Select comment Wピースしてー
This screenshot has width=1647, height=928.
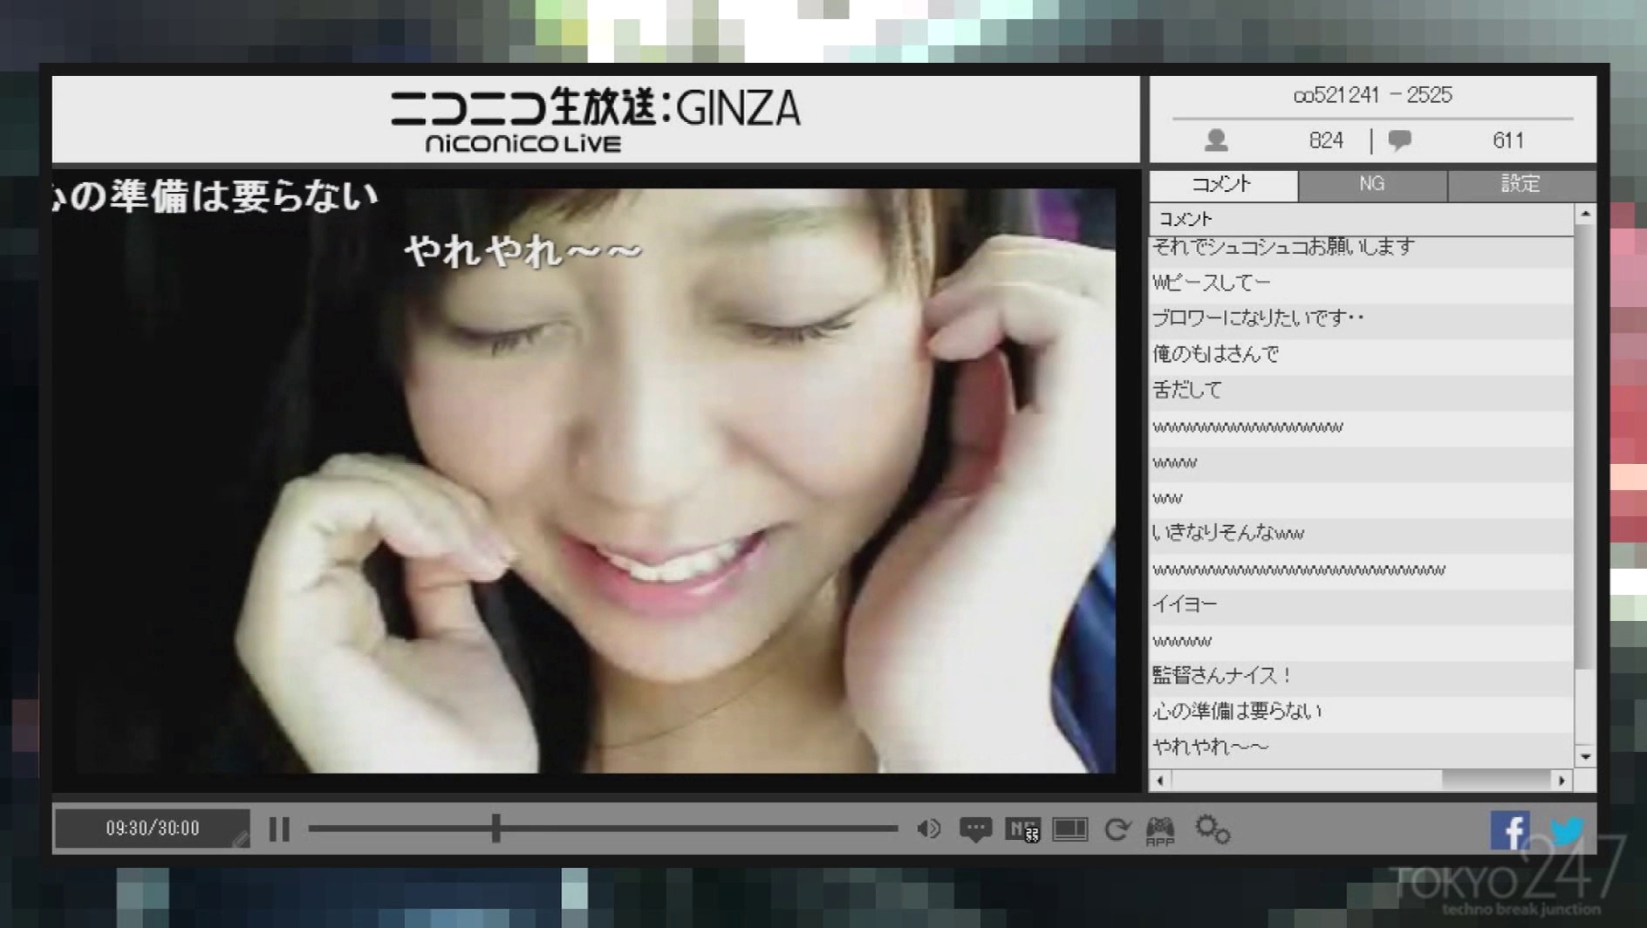(x=1362, y=283)
